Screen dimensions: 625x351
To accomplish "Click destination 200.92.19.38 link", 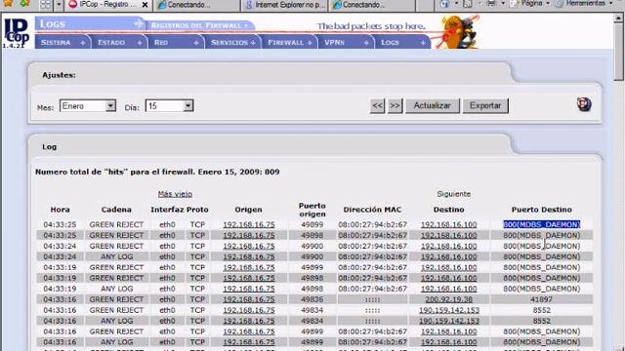I will coord(448,299).
